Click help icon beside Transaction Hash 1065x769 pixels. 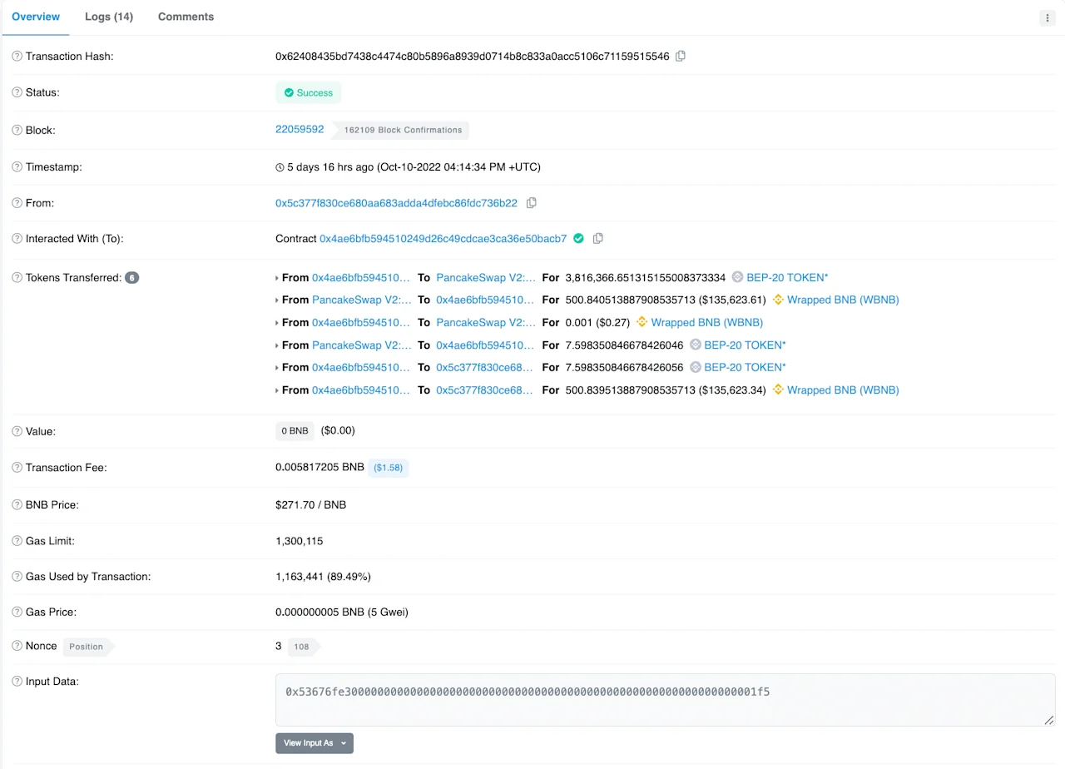click(x=17, y=57)
